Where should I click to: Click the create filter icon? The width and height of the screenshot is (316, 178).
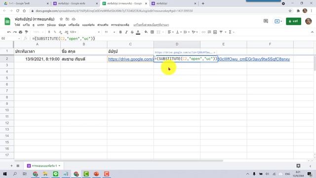(x=221, y=32)
